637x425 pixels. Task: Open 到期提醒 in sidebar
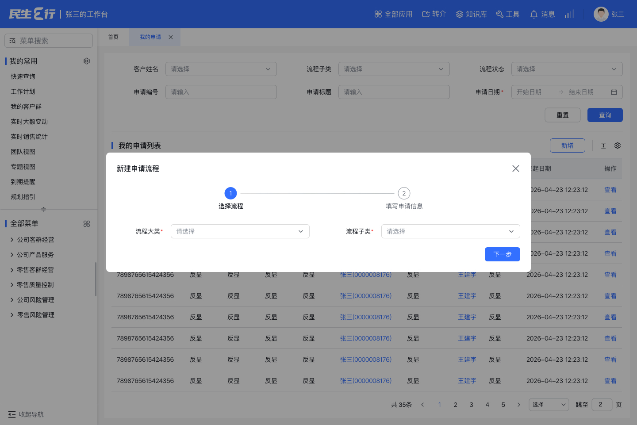point(23,182)
